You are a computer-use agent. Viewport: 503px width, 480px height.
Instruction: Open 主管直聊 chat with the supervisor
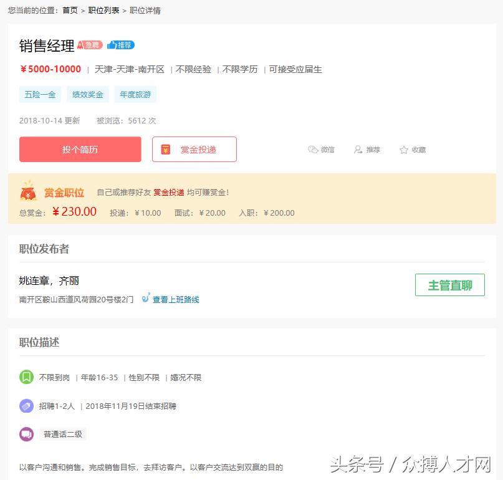[x=450, y=285]
